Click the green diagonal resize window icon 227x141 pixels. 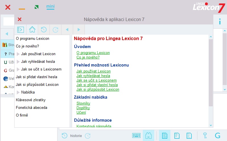pyautogui.click(x=36, y=7)
